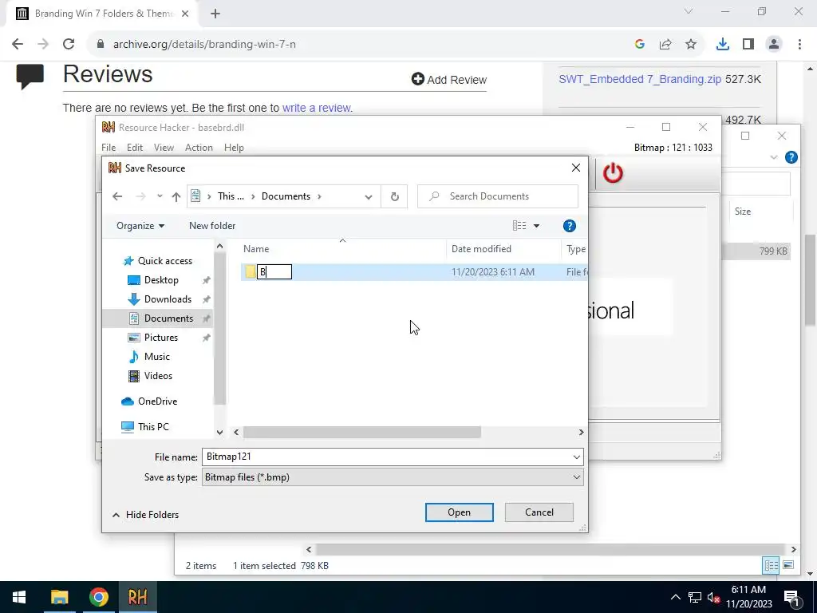Toggle Chrome side panel icon
This screenshot has height=613, width=817.
point(748,45)
